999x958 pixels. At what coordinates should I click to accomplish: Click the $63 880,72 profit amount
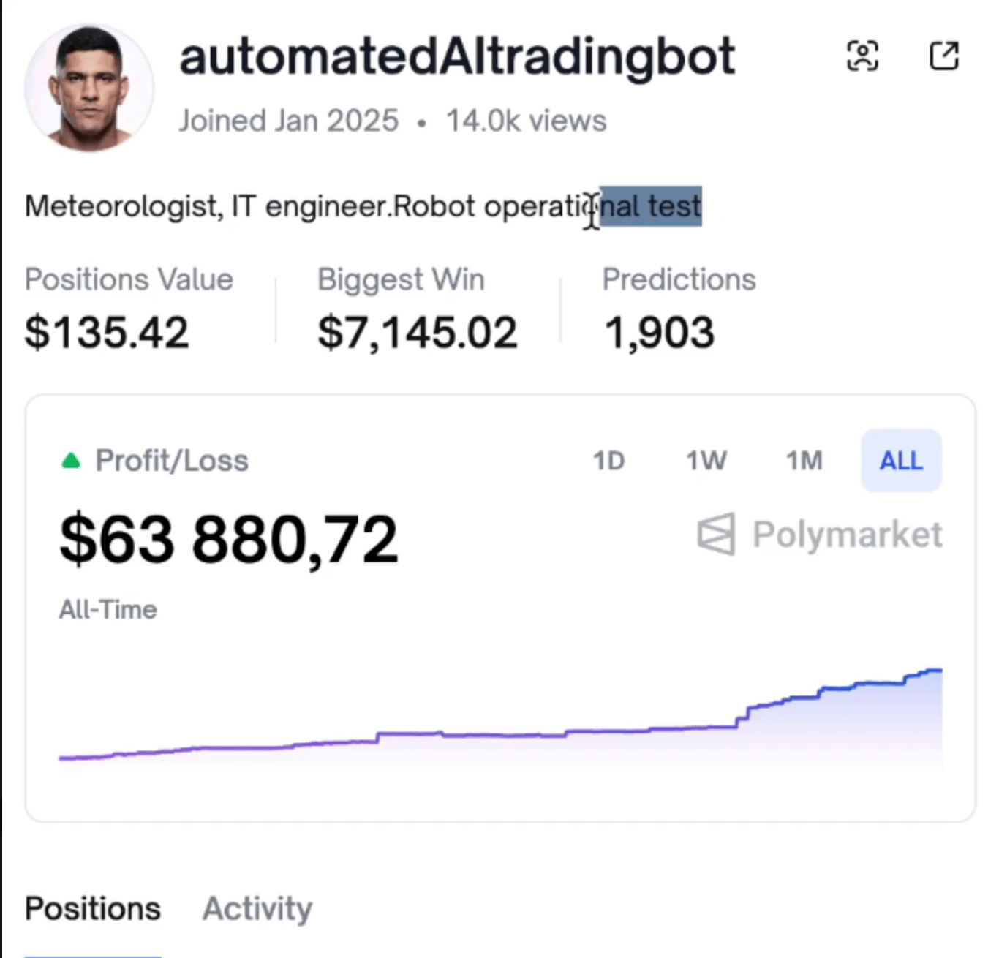pyautogui.click(x=229, y=540)
